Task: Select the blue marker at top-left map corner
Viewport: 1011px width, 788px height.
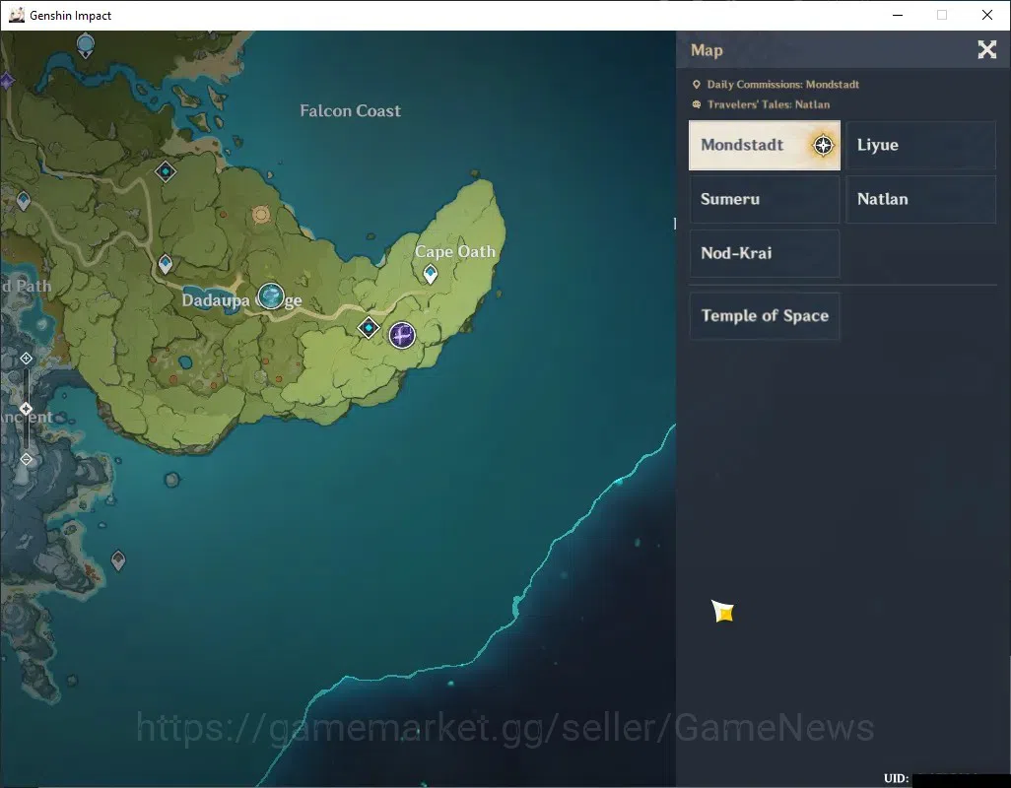Action: click(85, 45)
